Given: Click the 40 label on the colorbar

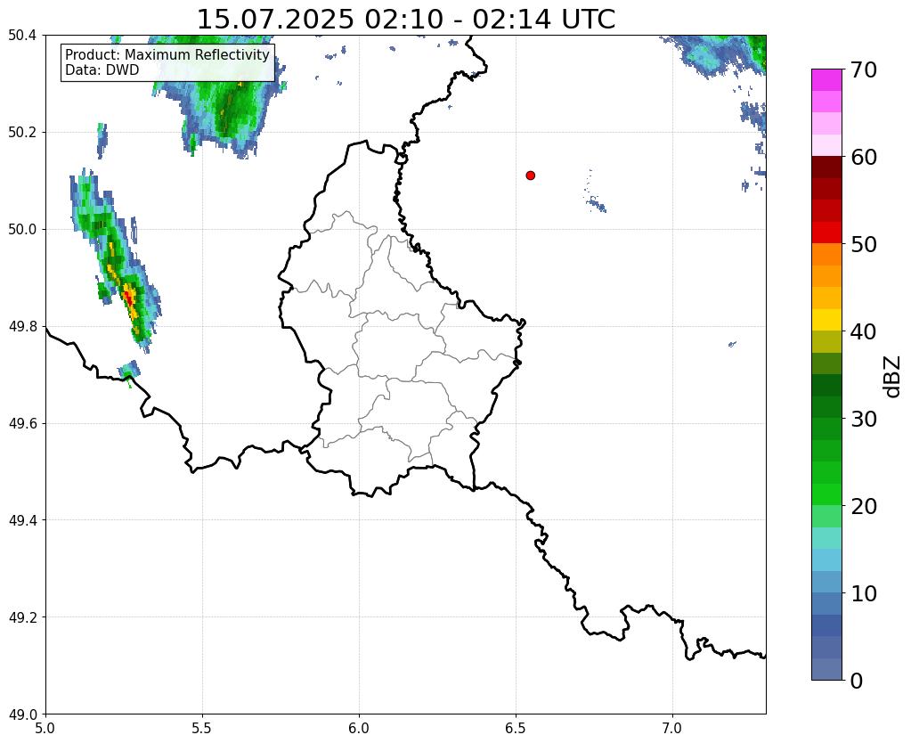Looking at the screenshot, I should click(864, 331).
